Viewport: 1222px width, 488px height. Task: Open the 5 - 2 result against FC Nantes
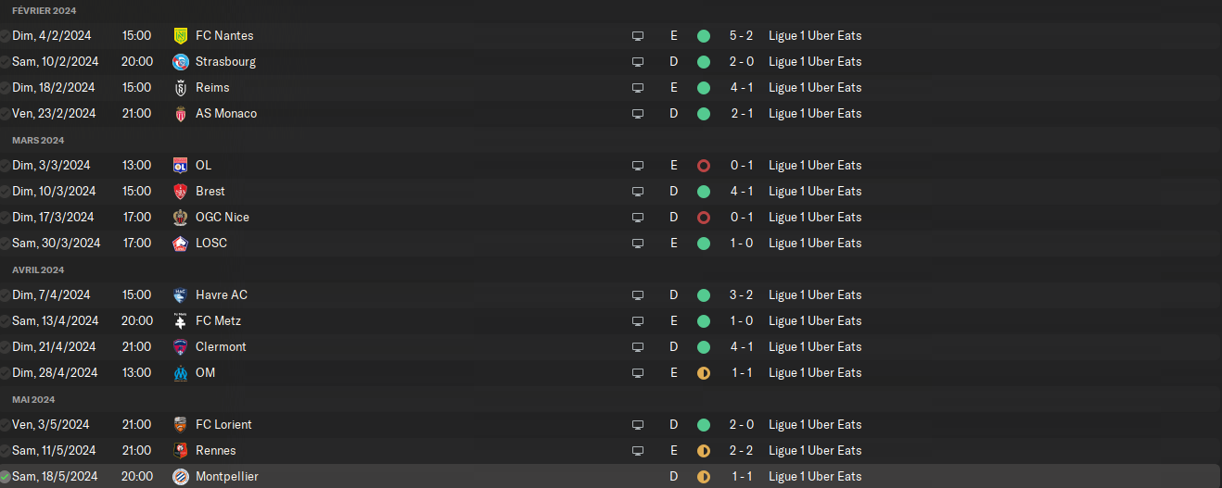tap(741, 36)
